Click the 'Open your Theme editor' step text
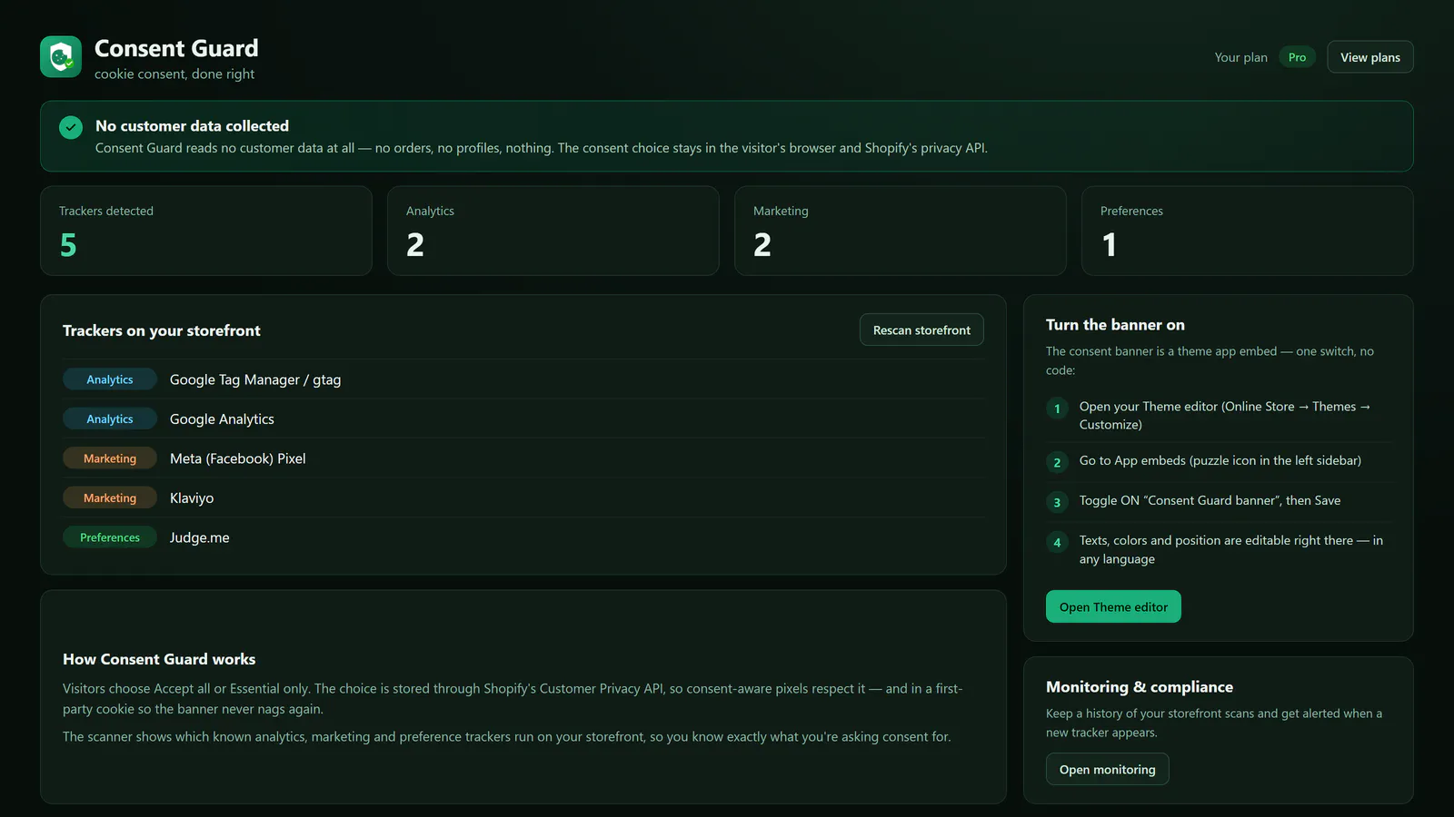Screen dimensions: 1454x817 coord(1225,416)
